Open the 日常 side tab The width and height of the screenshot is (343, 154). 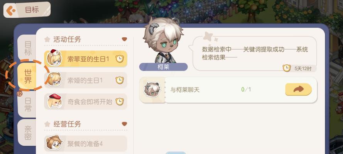tap(27, 104)
